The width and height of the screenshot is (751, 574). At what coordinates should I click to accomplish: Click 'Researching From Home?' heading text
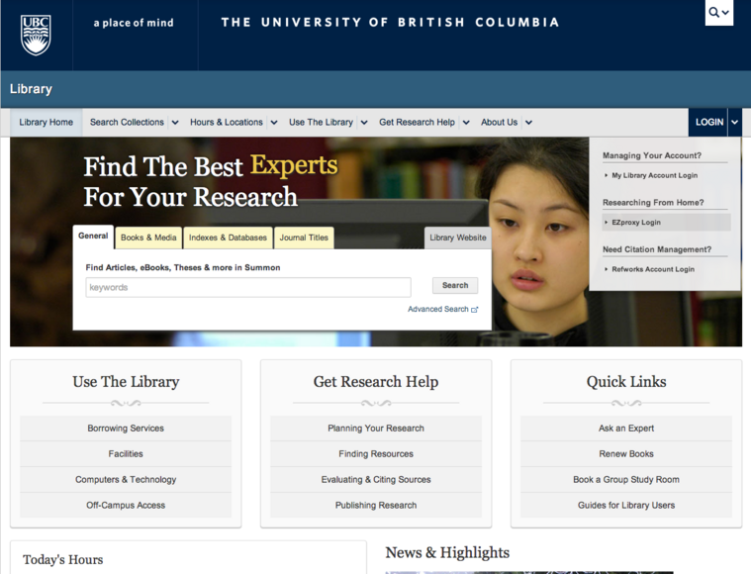click(x=653, y=203)
